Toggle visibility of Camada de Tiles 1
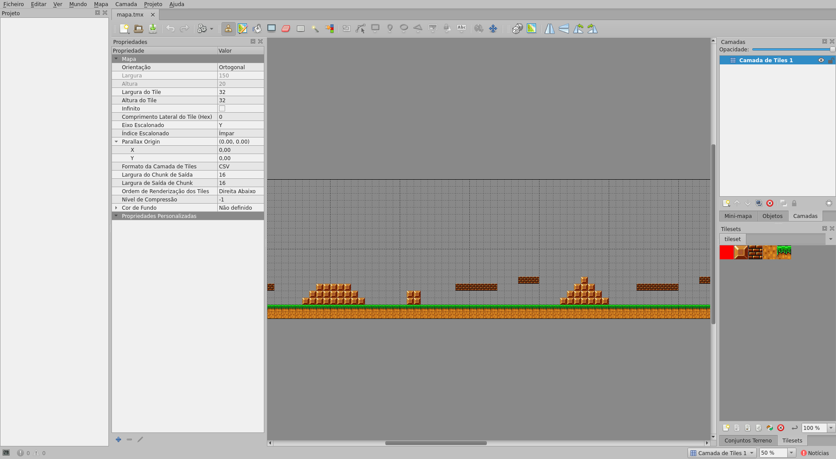The width and height of the screenshot is (836, 459). 821,60
